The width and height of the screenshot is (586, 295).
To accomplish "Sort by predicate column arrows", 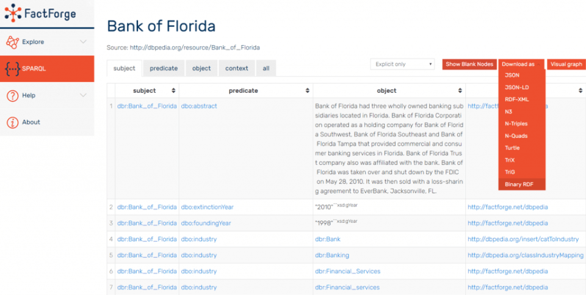I will point(307,90).
